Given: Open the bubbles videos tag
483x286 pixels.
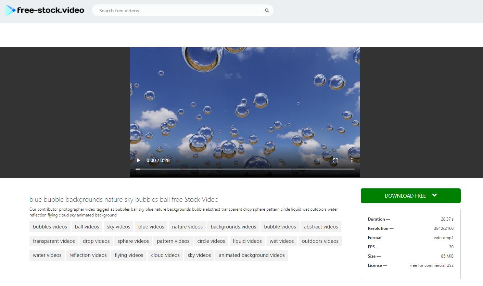Looking at the screenshot, I should pyautogui.click(x=50, y=227).
